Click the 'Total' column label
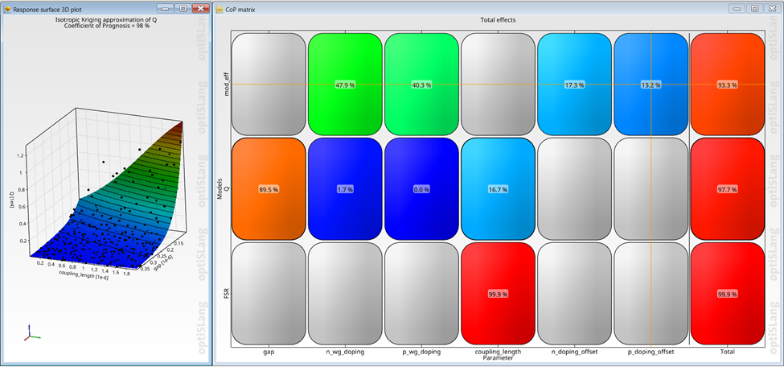 tap(727, 352)
